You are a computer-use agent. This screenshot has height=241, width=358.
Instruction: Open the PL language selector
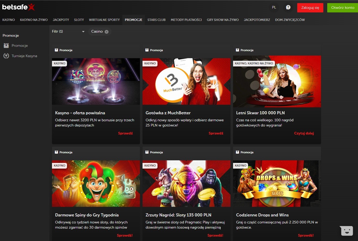click(274, 7)
